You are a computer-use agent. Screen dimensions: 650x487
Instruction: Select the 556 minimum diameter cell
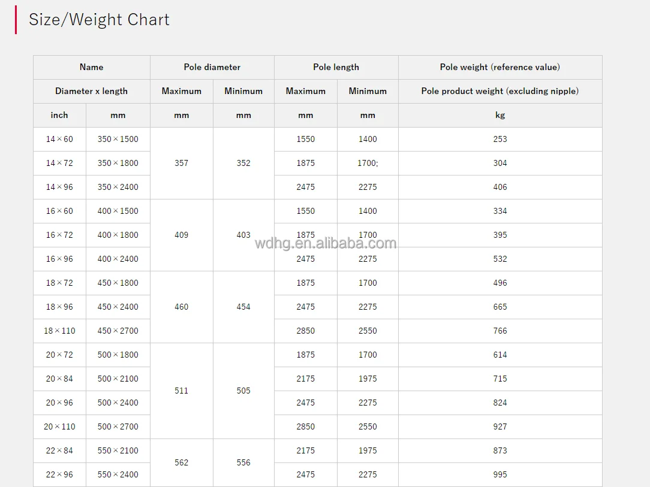point(243,462)
